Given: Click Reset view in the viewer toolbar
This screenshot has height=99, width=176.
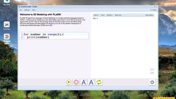Looking at the screenshot, I should [x=118, y=15].
